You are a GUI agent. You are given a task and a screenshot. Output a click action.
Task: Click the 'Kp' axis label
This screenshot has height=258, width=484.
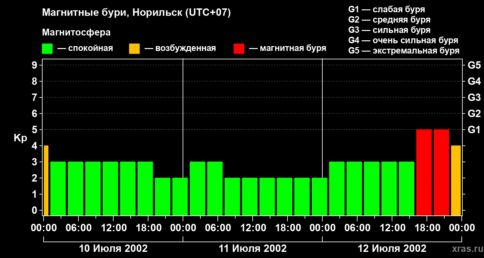click(20, 138)
